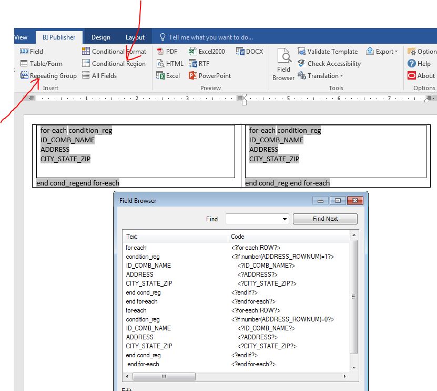Minimize the Field Browser dialog
The image size is (437, 391).
(x=320, y=201)
